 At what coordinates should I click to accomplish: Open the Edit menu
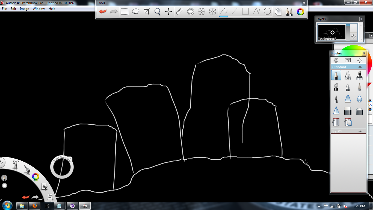(x=13, y=9)
